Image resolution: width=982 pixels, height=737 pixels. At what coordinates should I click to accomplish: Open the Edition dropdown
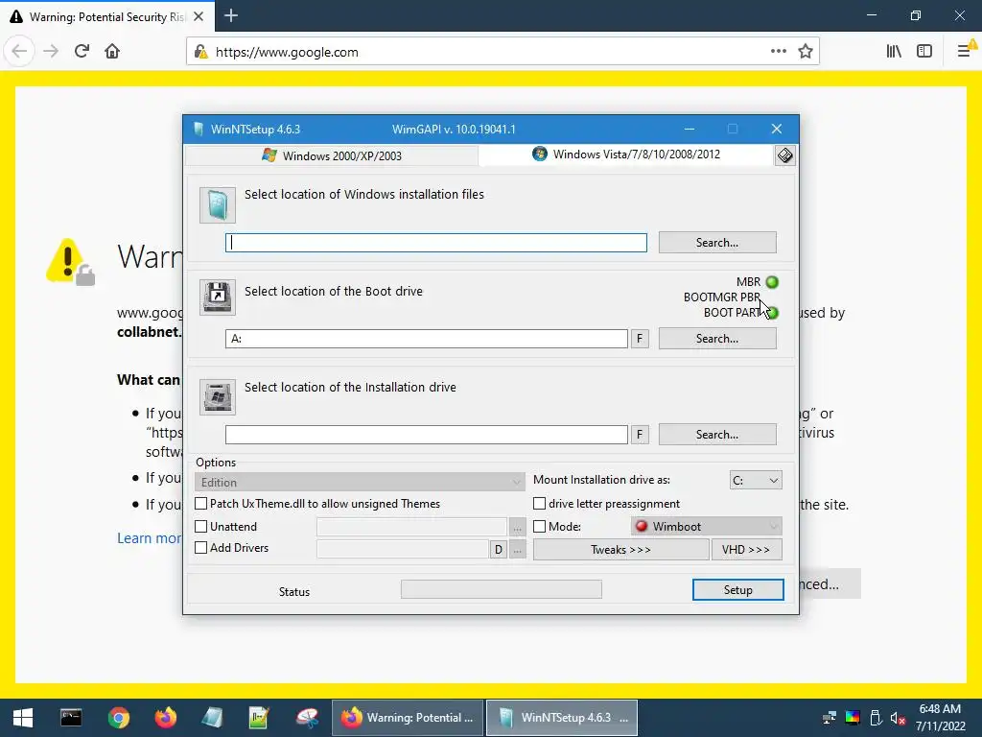coord(360,482)
